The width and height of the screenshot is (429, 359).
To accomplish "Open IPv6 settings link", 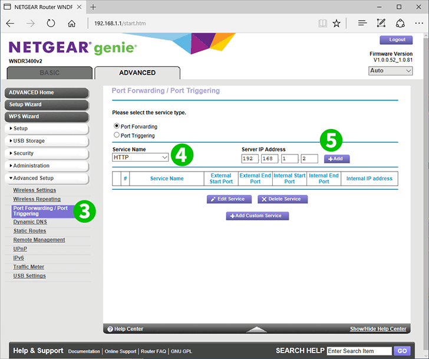I will pyautogui.click(x=18, y=258).
